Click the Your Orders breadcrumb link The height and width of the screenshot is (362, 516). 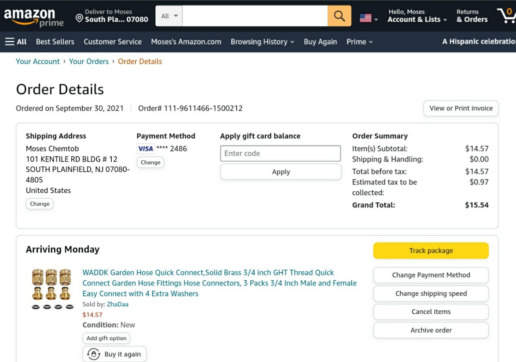[x=89, y=62]
